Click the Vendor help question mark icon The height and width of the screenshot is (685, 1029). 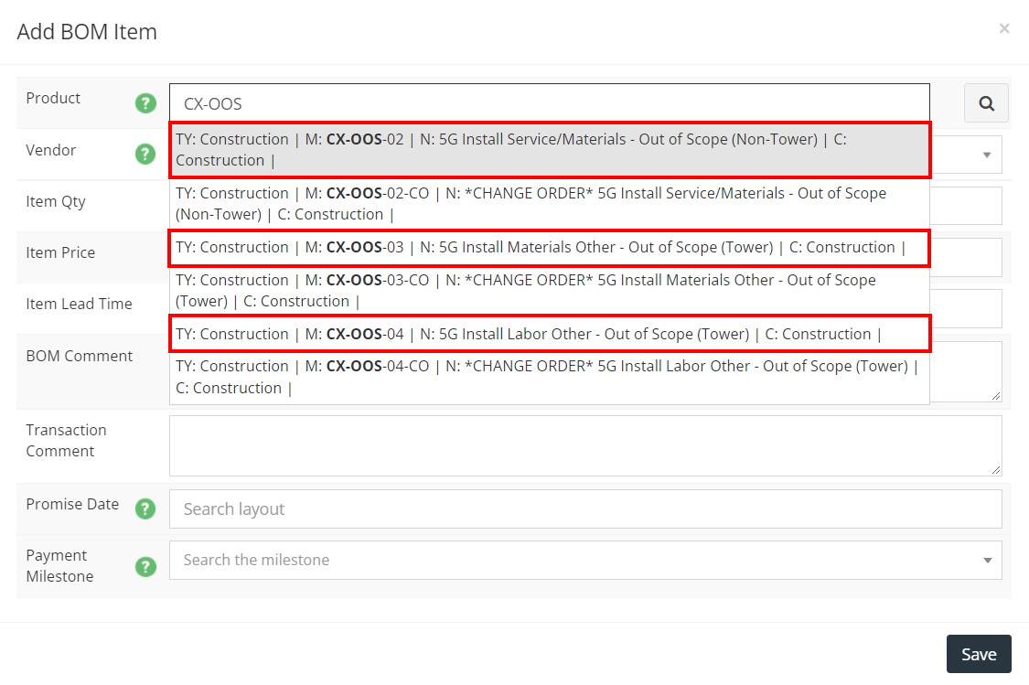click(145, 155)
